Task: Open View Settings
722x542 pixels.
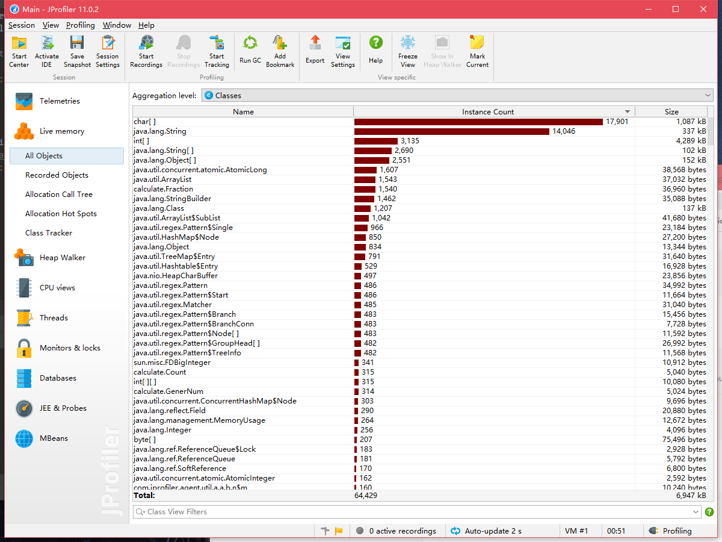Action: click(343, 51)
